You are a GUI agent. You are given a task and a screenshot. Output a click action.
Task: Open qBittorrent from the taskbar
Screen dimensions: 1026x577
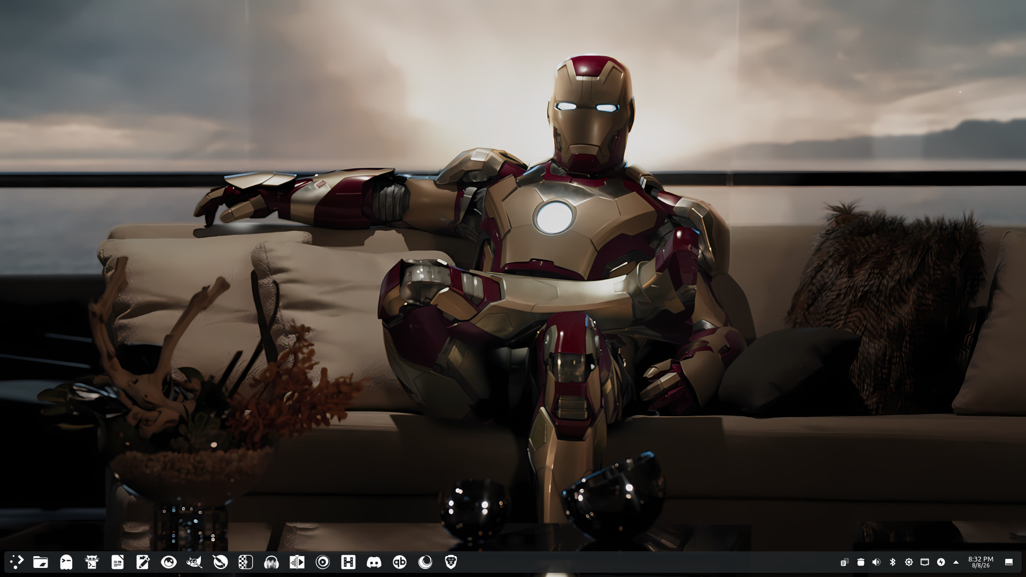[x=400, y=562]
